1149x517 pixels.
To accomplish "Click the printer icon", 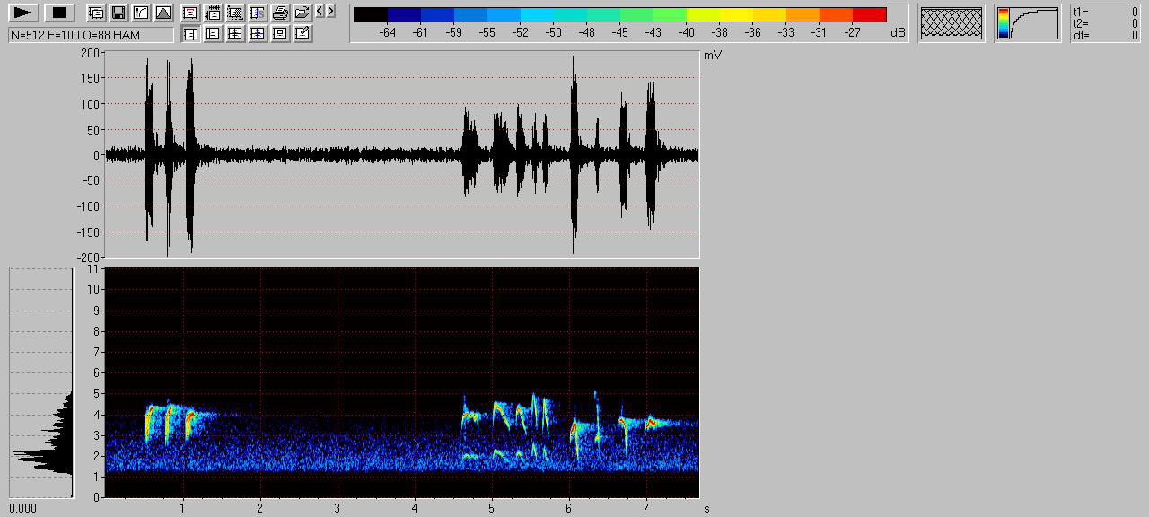I will (280, 13).
